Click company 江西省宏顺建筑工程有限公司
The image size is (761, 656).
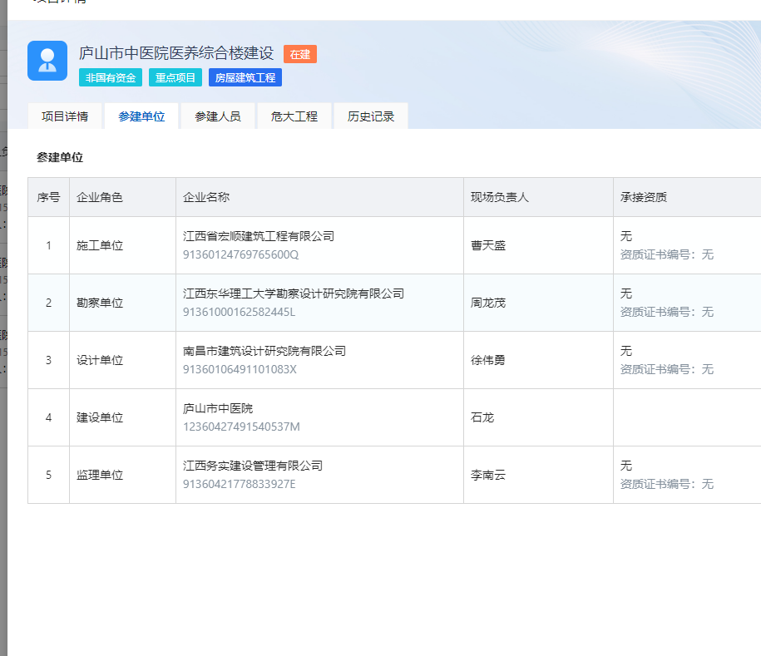pyautogui.click(x=259, y=236)
